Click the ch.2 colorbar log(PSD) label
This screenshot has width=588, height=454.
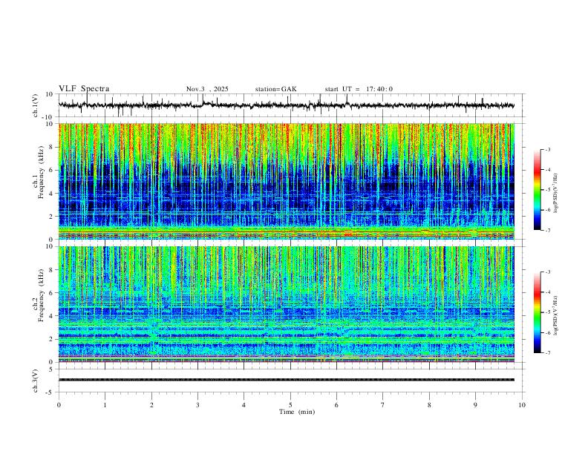pos(556,315)
